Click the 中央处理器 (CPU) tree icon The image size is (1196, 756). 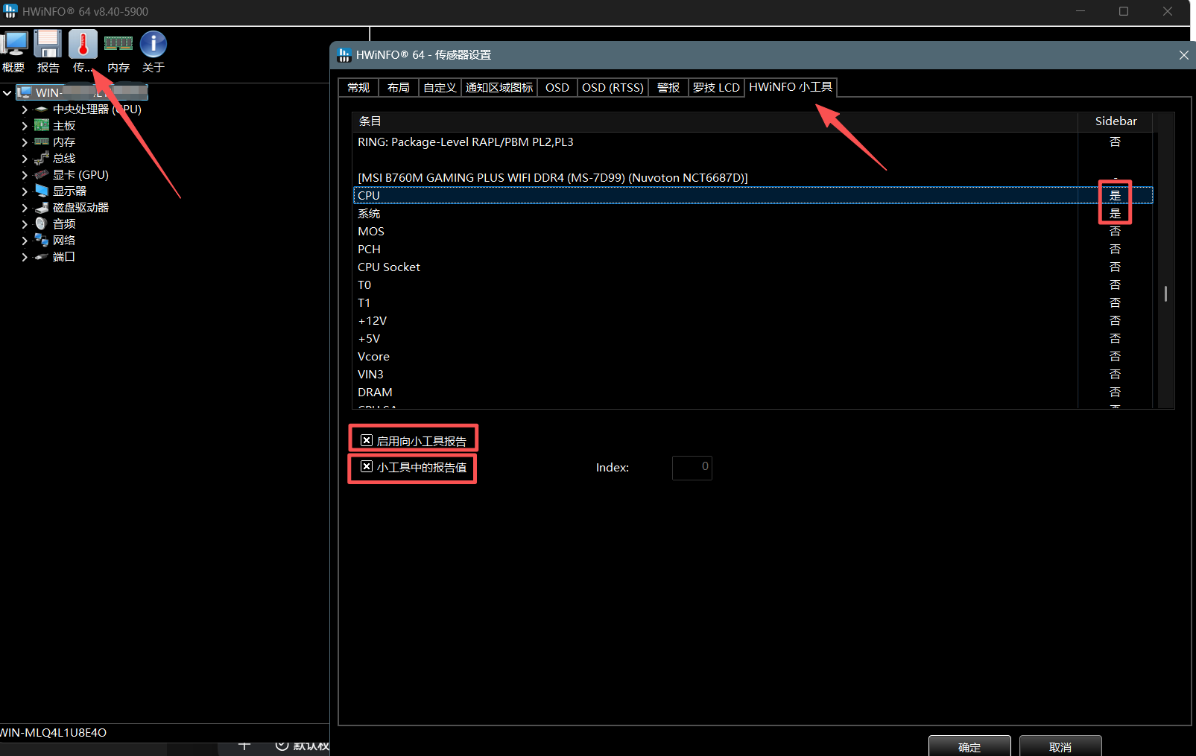pyautogui.click(x=42, y=109)
